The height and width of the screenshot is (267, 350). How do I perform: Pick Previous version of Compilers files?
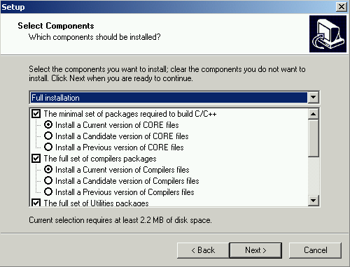pyautogui.click(x=48, y=192)
